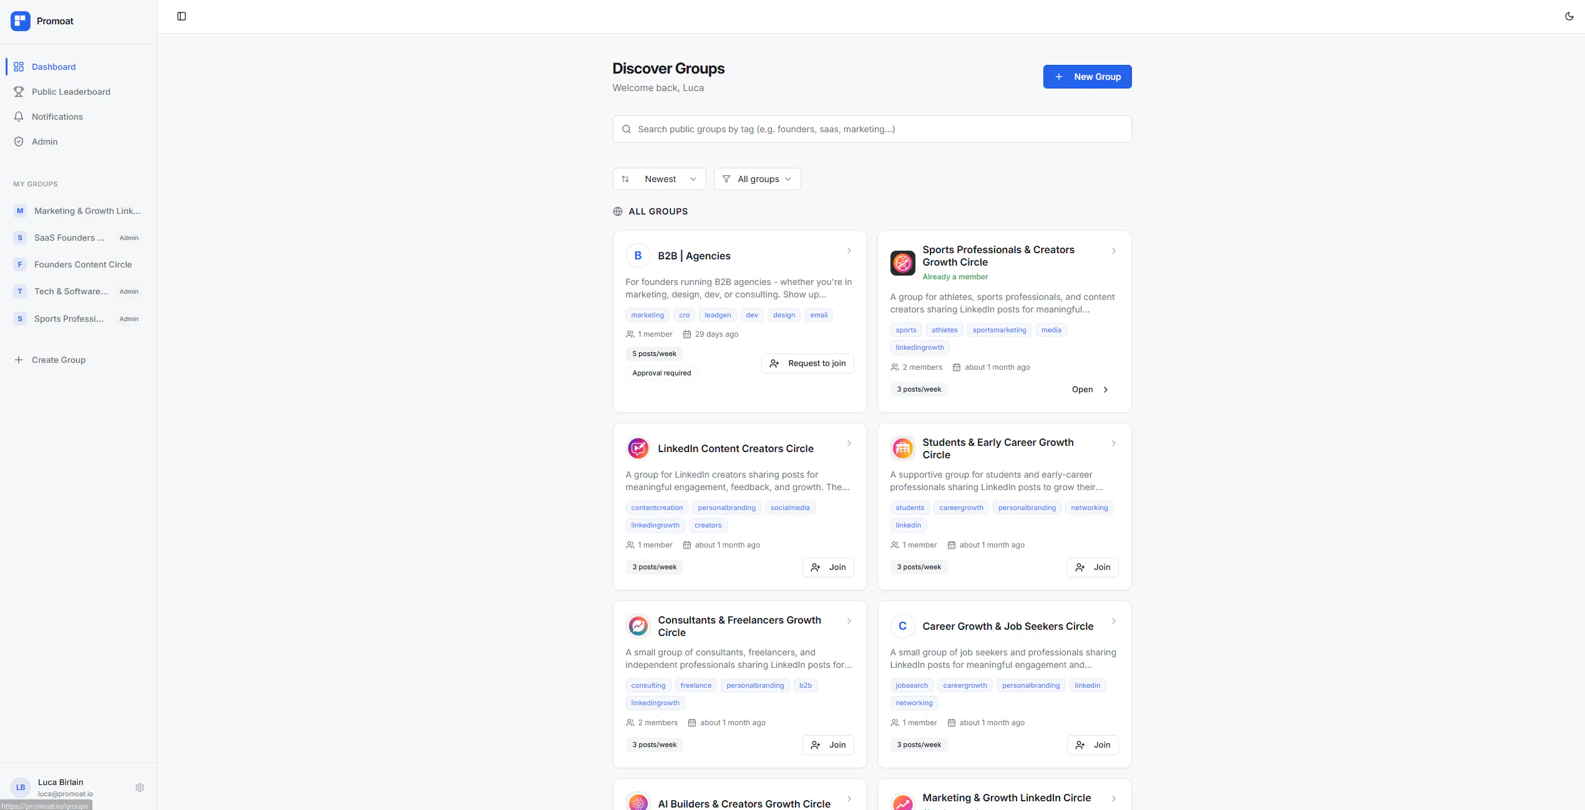Click the M avatar for Marketing & Growth group

[x=20, y=211]
